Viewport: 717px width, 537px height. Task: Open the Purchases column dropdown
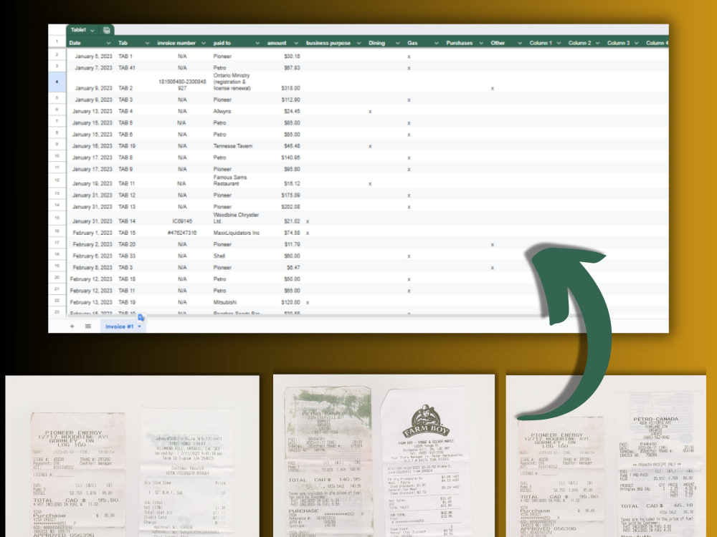point(481,43)
